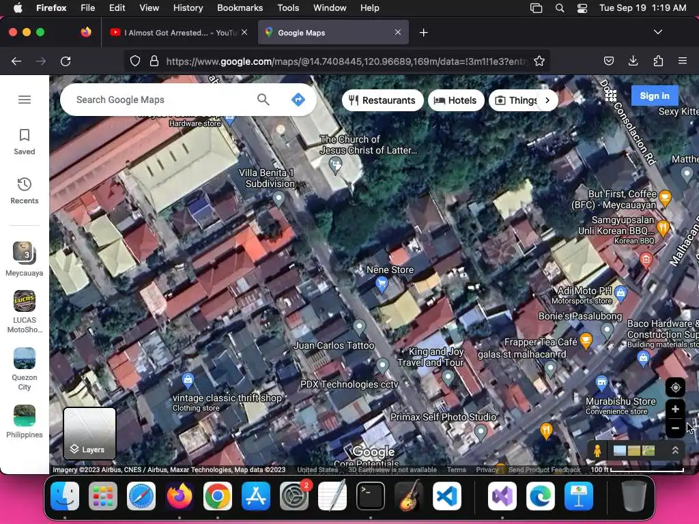This screenshot has height=524, width=699.
Task: Open the Tools menu
Action: tap(288, 8)
